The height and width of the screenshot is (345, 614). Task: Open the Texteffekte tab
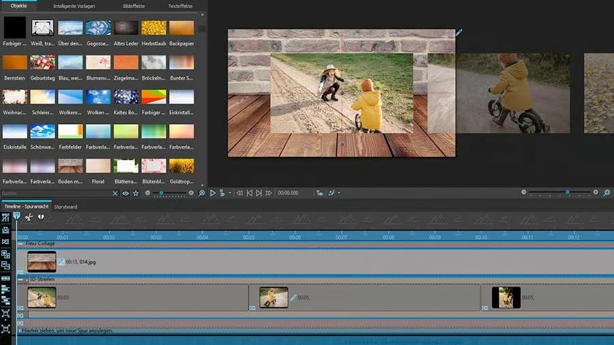point(180,5)
